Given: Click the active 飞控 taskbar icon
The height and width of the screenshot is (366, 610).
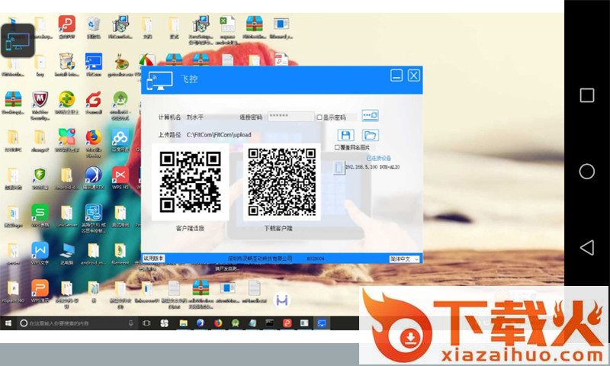Looking at the screenshot, I should point(321,323).
